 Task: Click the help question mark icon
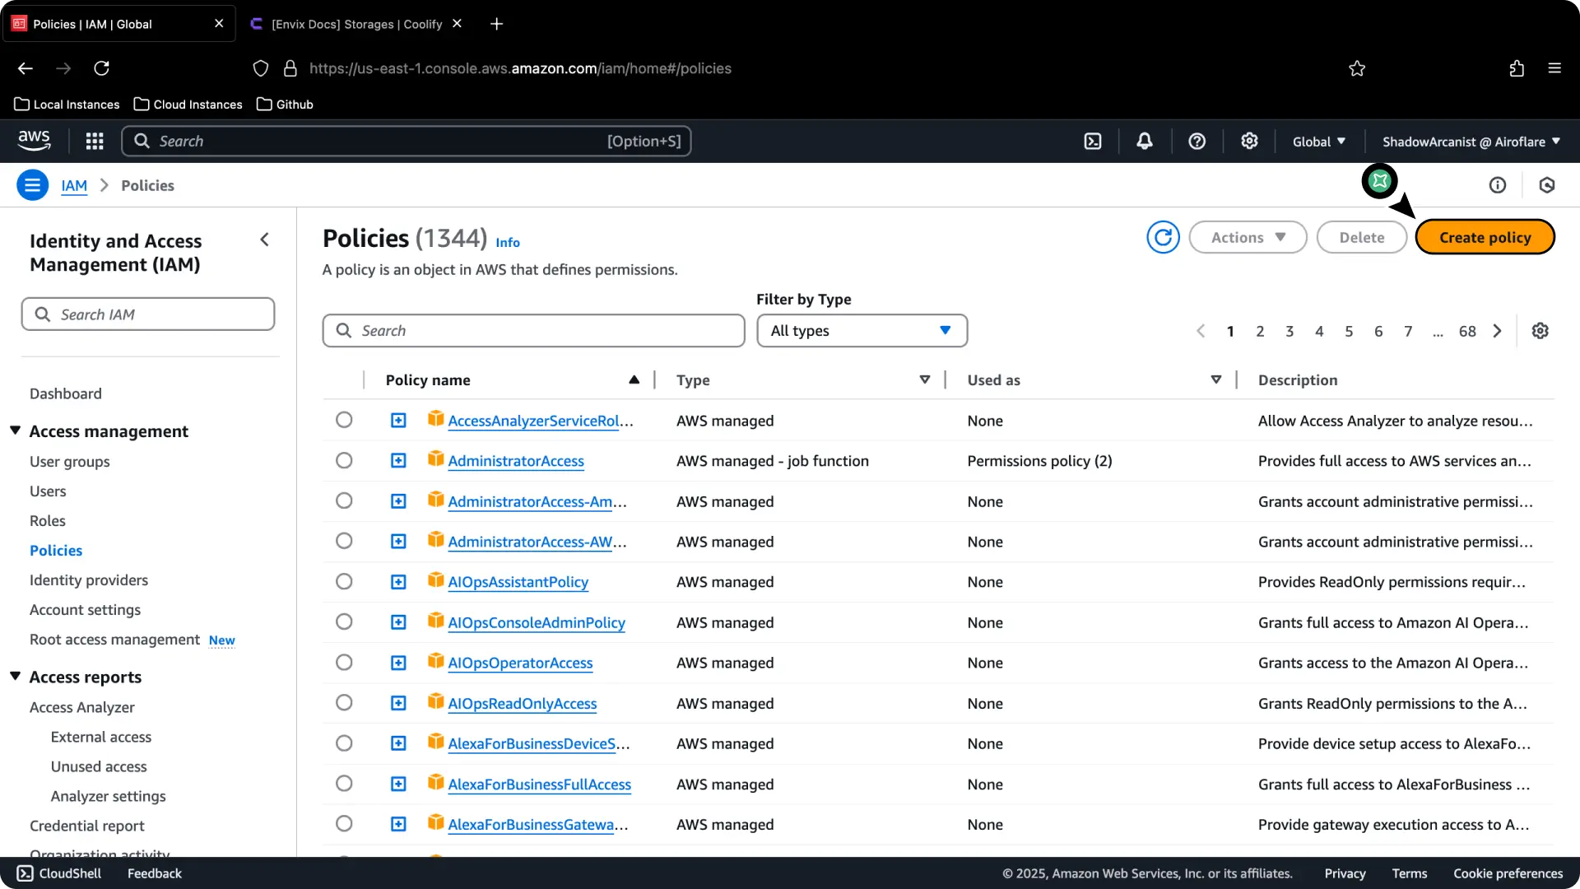(x=1197, y=141)
